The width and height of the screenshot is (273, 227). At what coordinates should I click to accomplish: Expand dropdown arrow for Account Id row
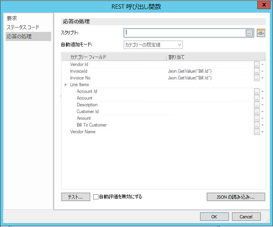coord(262,92)
